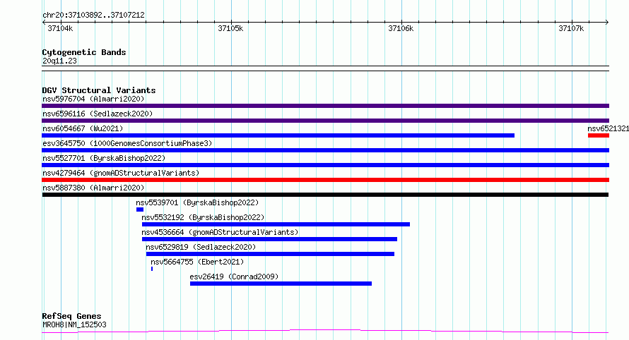Open the nsv4536664 (gnomADStructuralVariants) label

[221, 232]
